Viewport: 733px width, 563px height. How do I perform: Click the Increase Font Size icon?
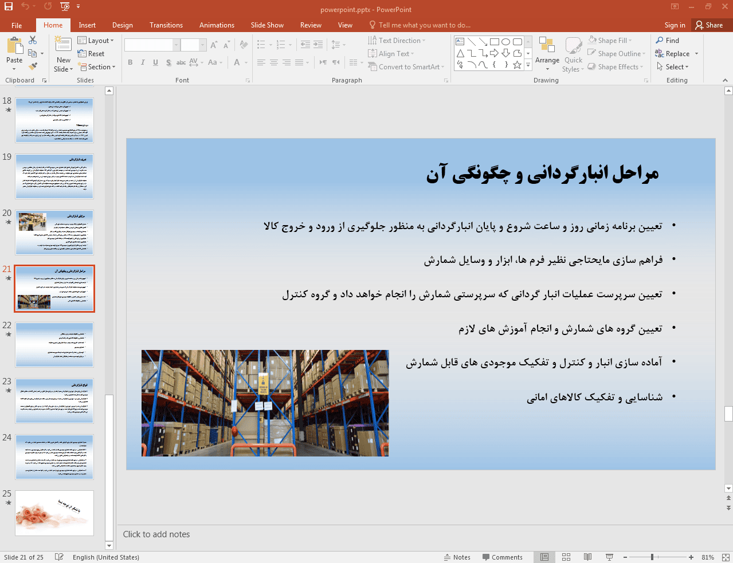click(214, 45)
